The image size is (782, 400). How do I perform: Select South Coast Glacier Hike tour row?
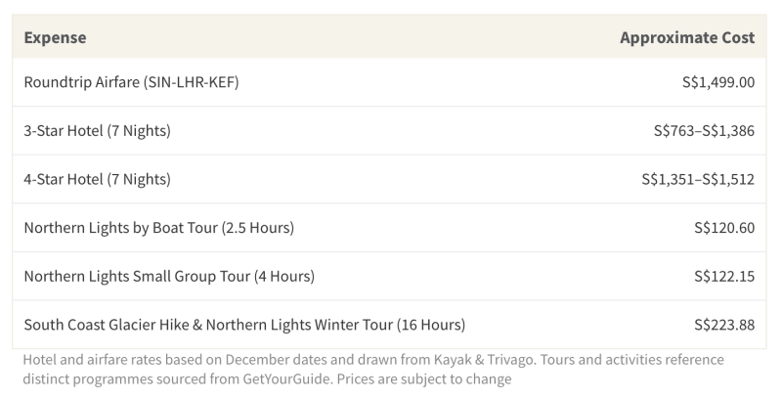389,324
